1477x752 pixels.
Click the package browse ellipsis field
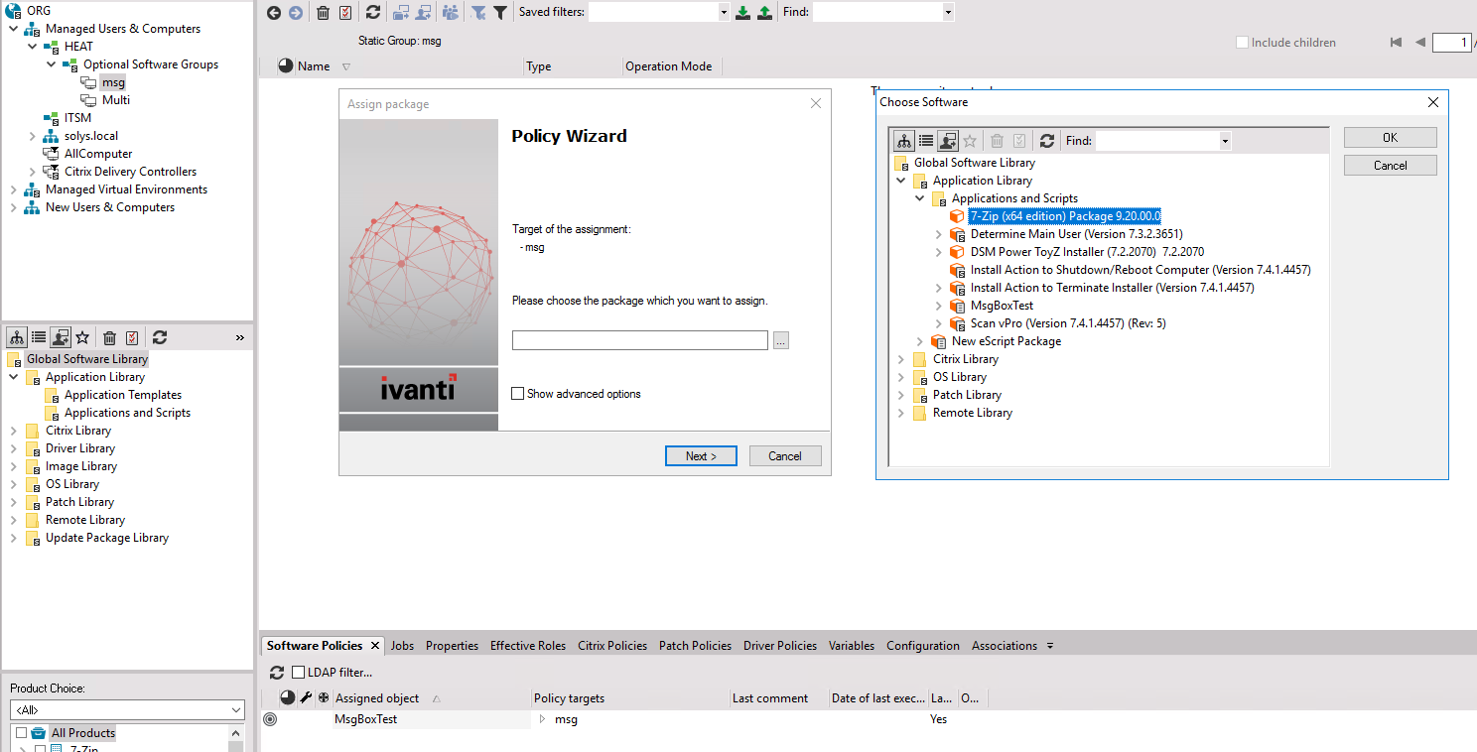point(780,339)
